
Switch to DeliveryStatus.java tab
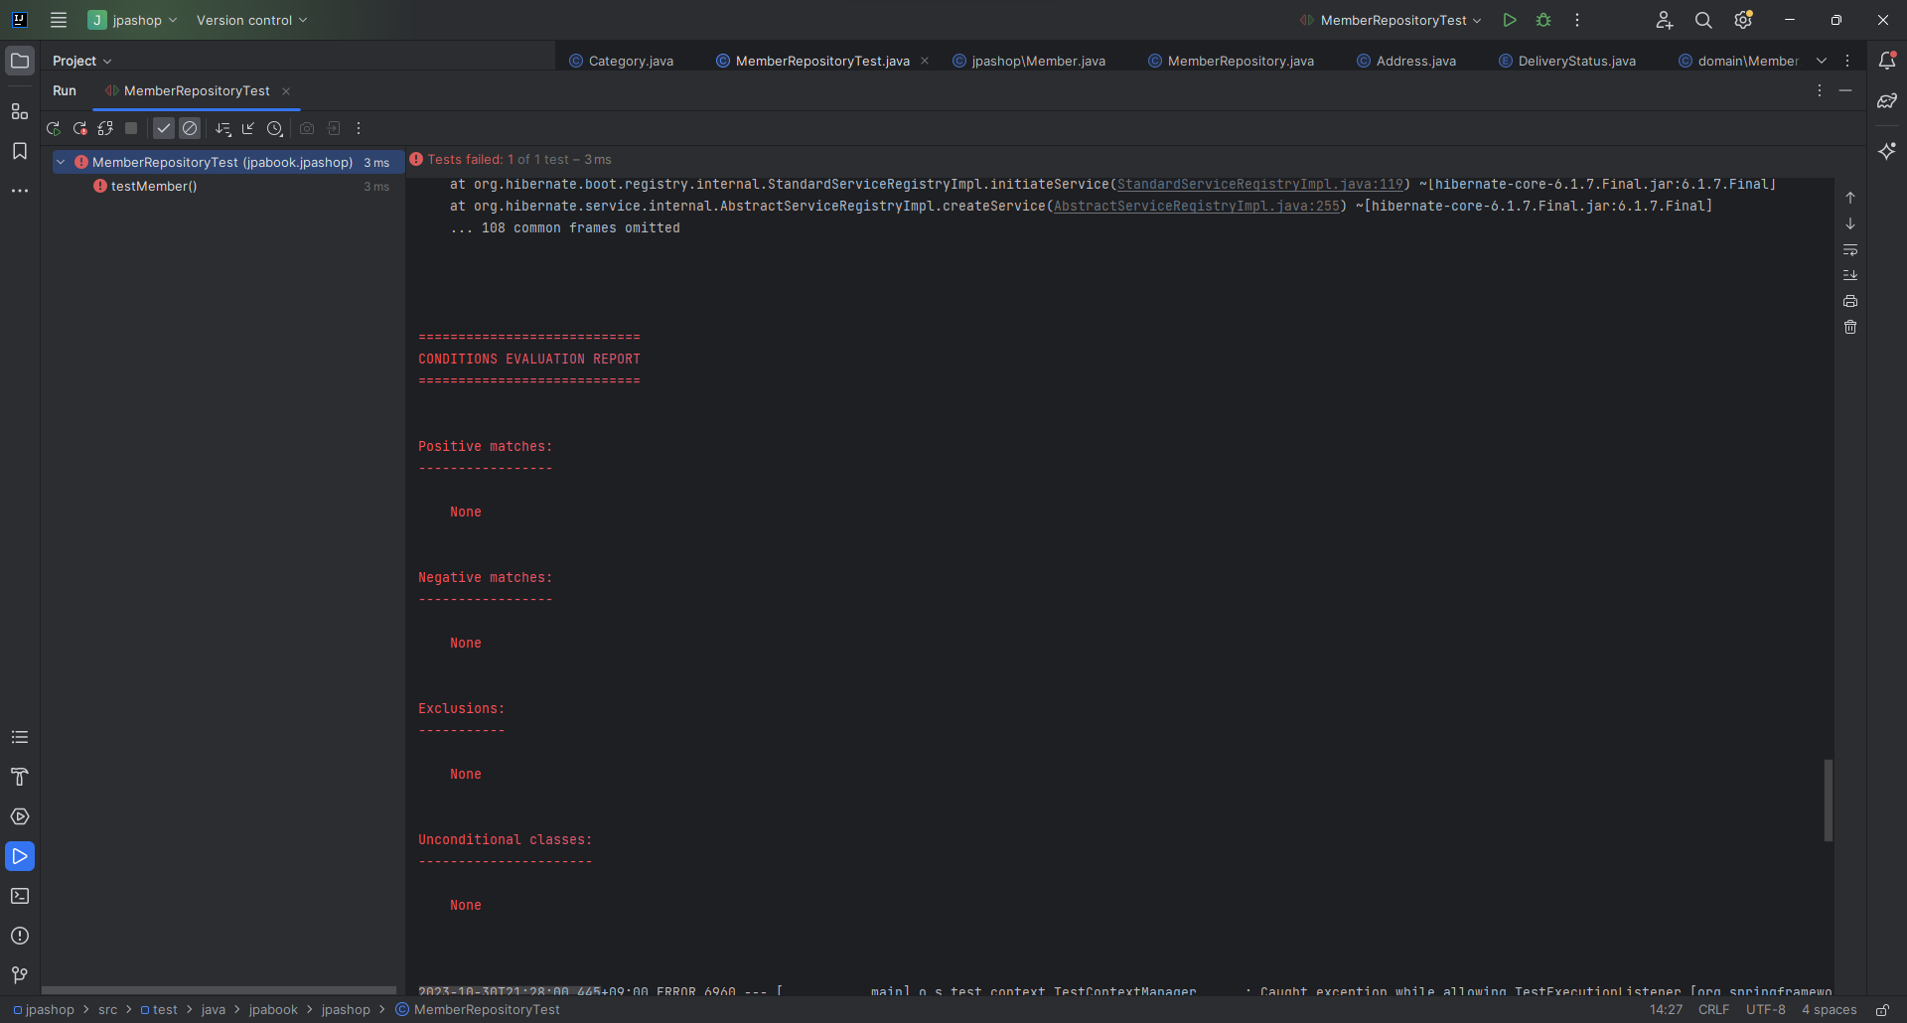click(x=1567, y=61)
